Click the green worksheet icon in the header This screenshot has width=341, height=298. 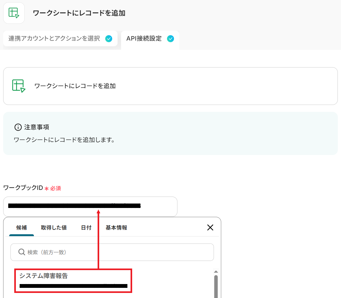[14, 13]
